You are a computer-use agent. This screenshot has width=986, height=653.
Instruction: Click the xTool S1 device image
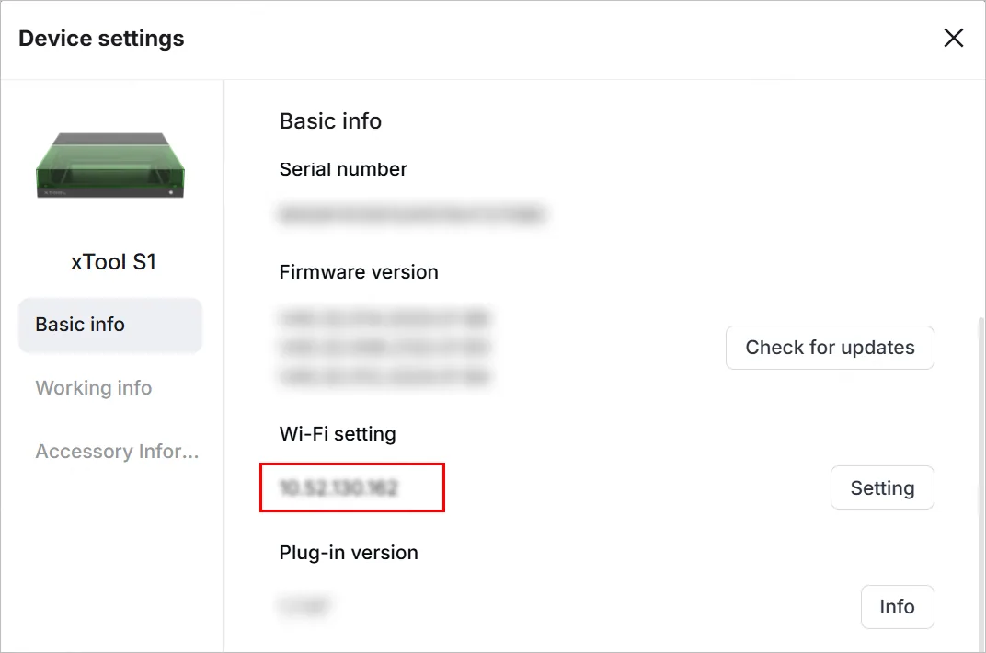(110, 166)
